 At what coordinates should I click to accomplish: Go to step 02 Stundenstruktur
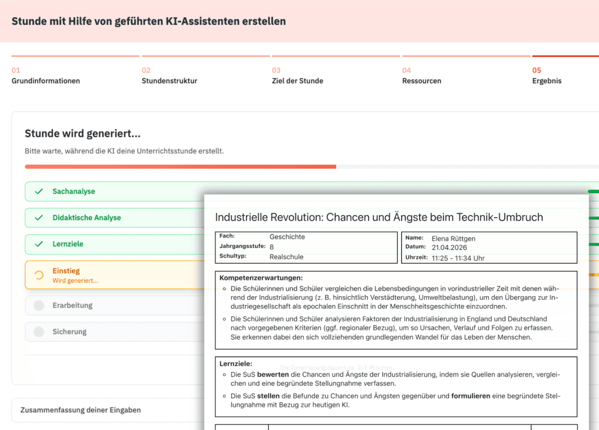click(169, 81)
